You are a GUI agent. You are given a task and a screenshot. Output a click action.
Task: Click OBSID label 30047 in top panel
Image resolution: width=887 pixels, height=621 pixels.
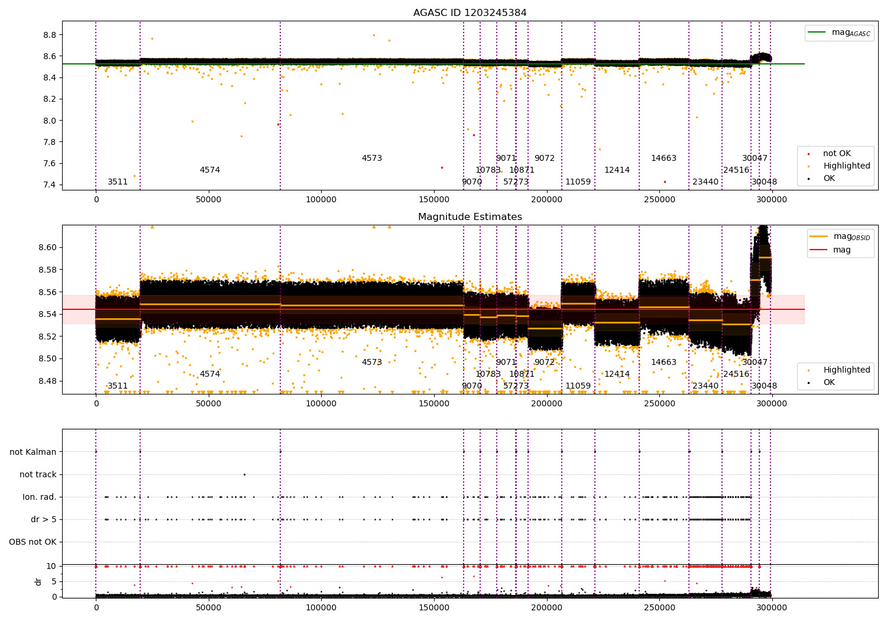tap(755, 159)
